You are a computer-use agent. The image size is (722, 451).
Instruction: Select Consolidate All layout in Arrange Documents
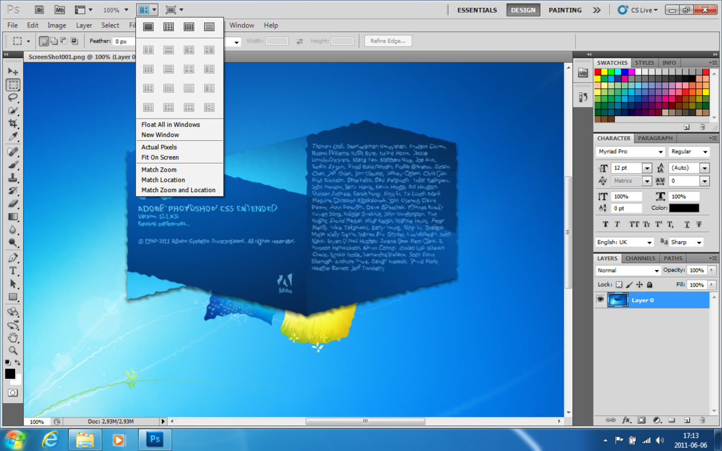coord(148,27)
